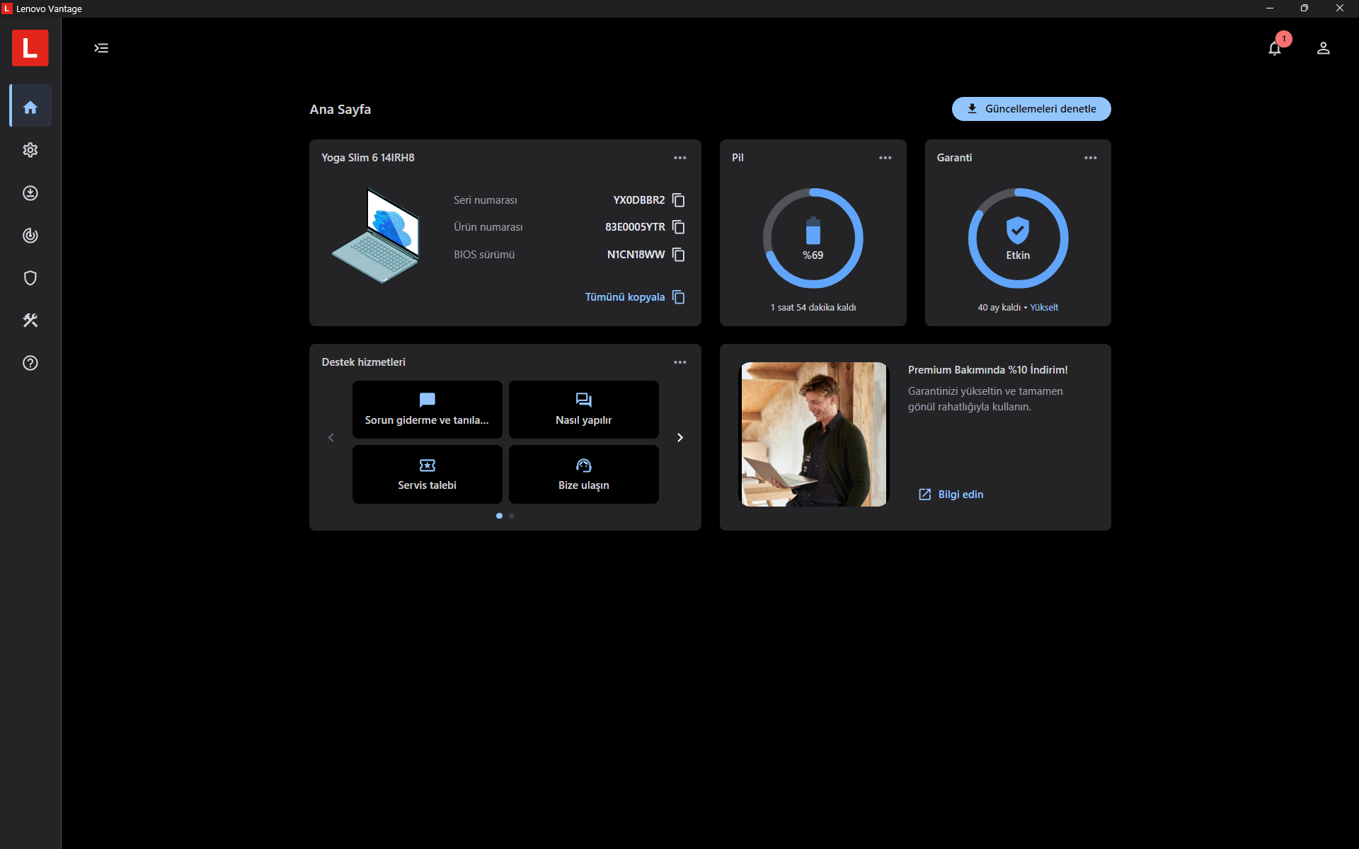Image resolution: width=1359 pixels, height=849 pixels.
Task: Open Yoga Slim 6 card options menu
Action: pos(680,158)
